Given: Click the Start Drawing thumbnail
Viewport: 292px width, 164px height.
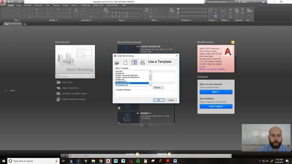Looking at the screenshot, I should (75, 60).
